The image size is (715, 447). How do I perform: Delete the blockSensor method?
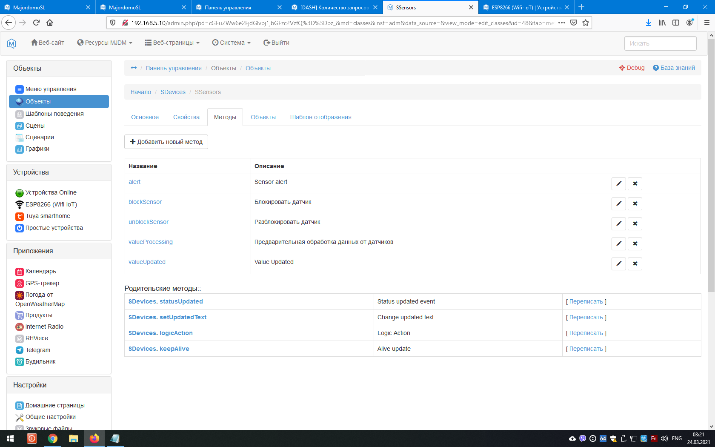tap(635, 204)
